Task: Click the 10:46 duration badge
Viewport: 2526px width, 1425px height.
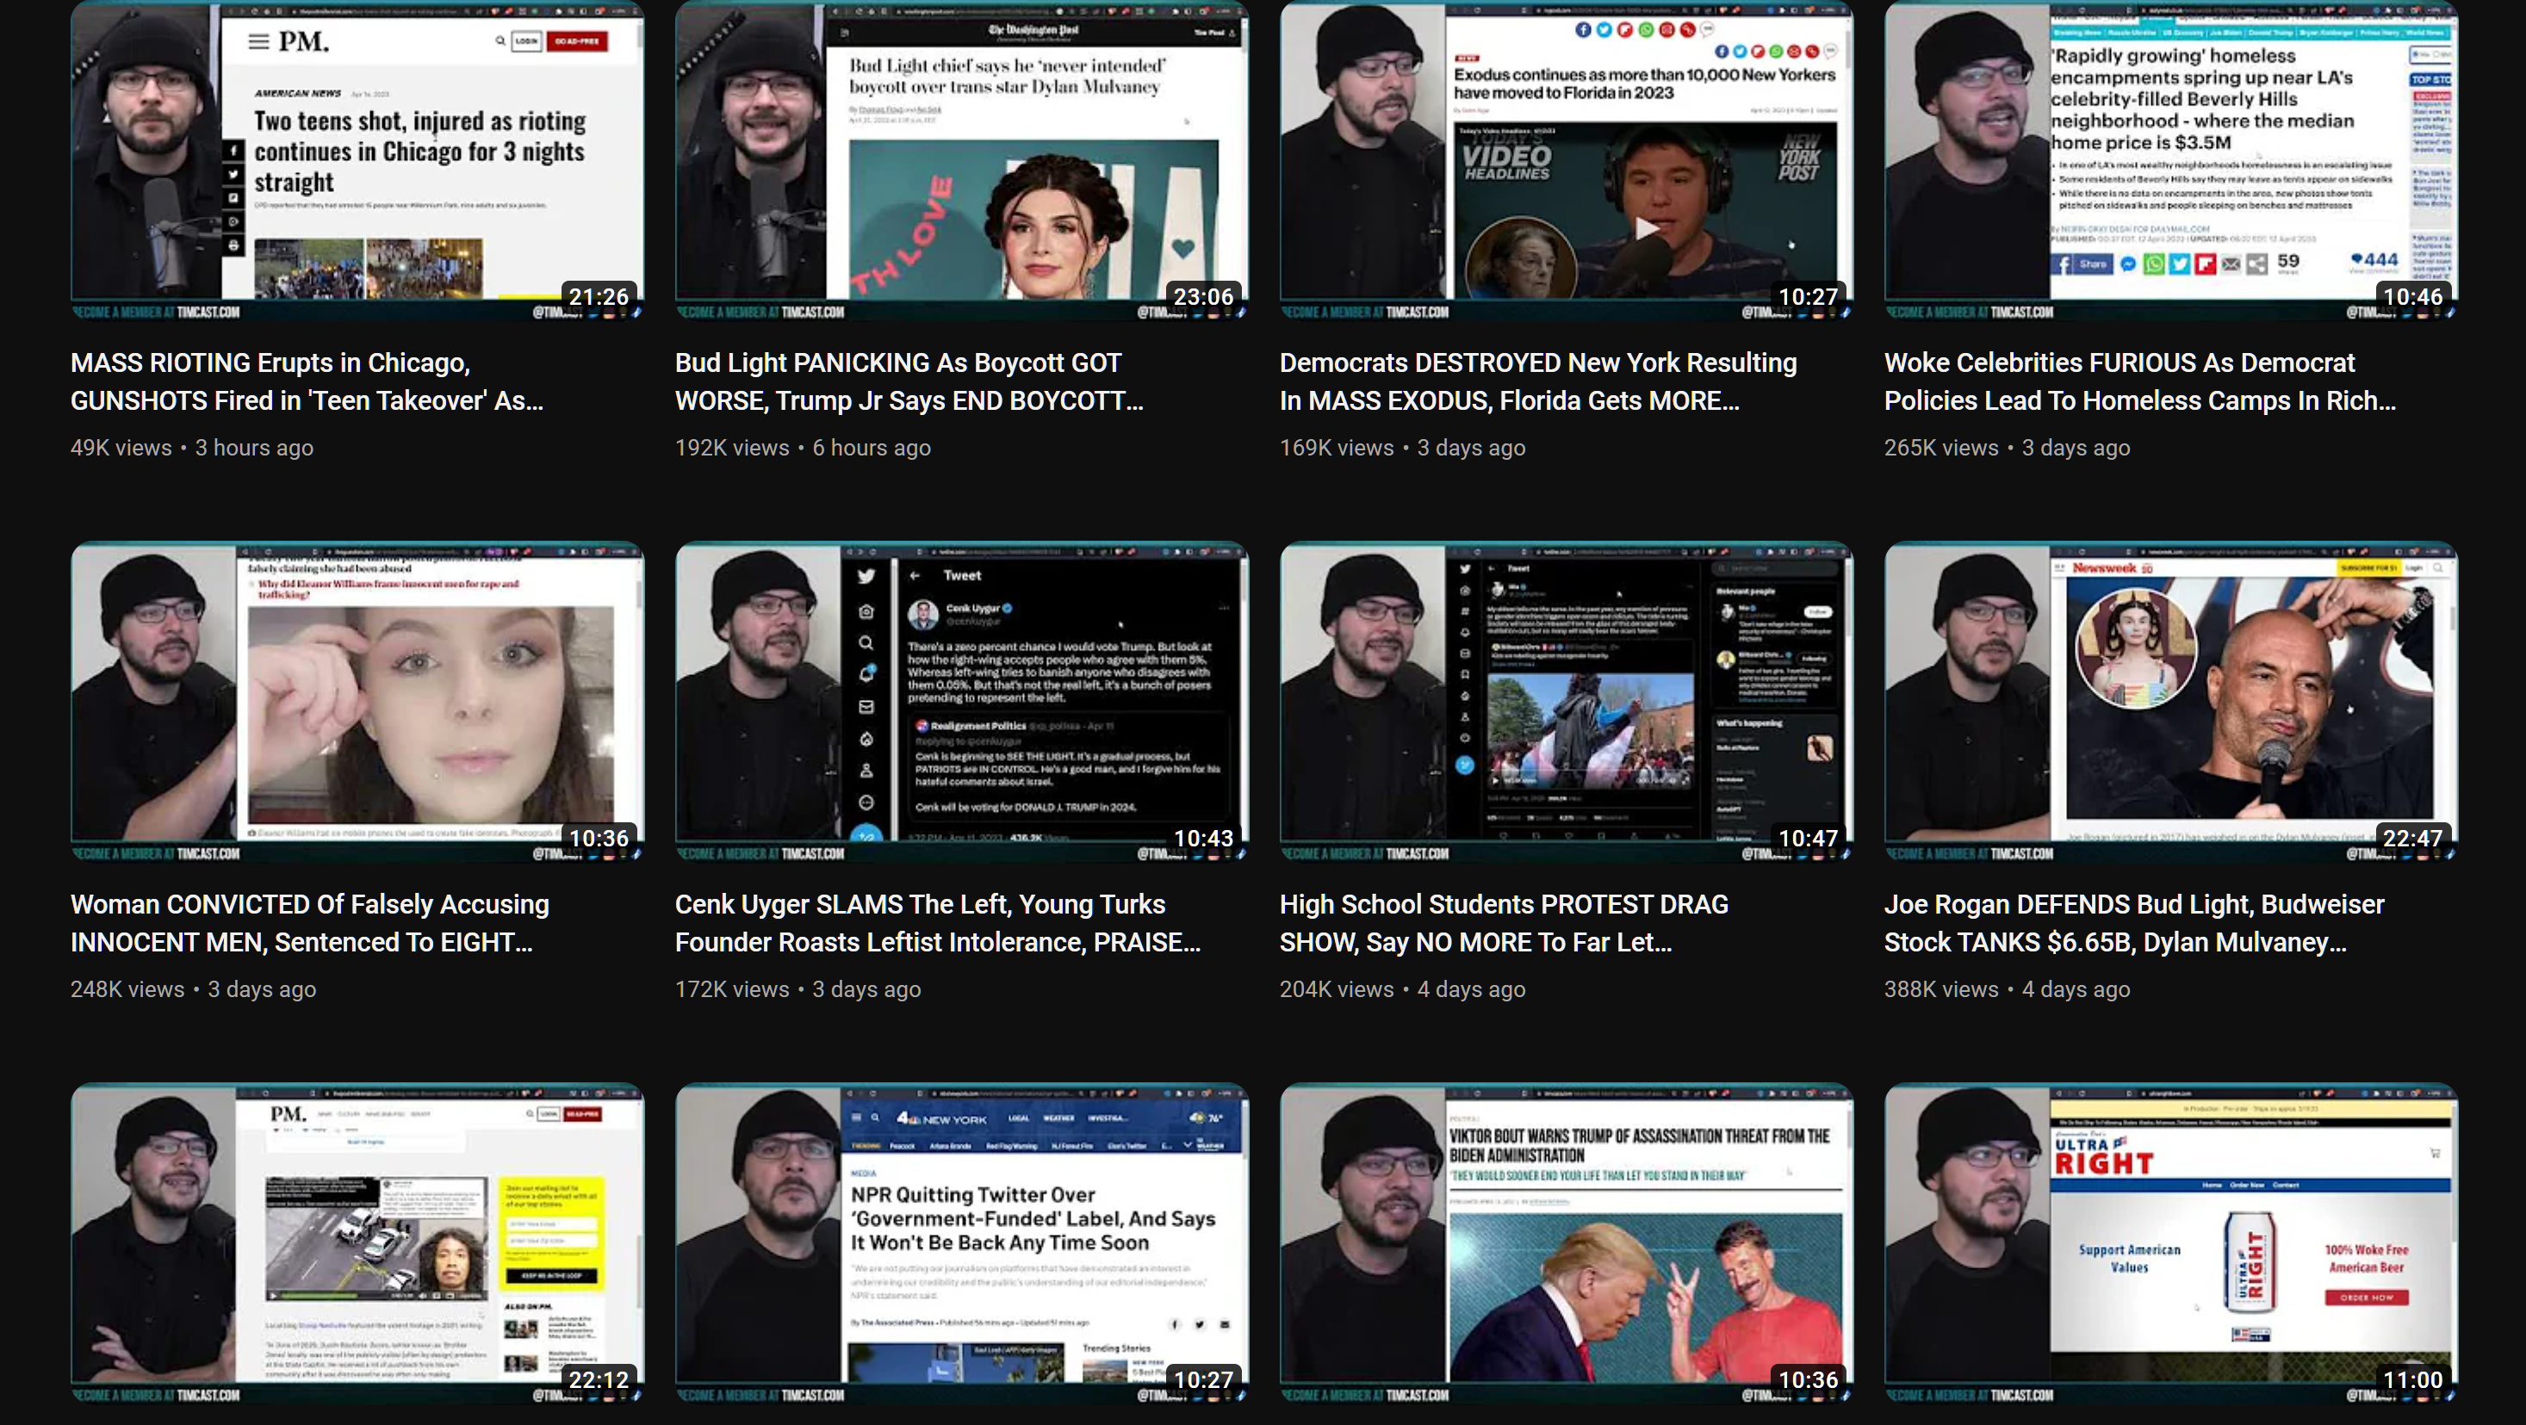Action: point(2413,297)
